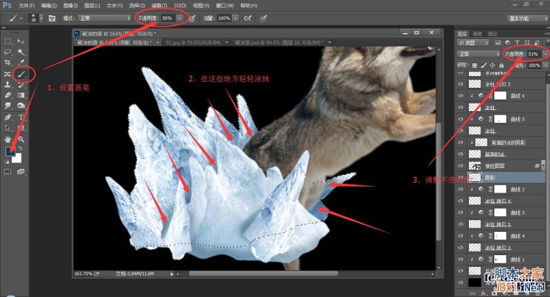Select the Hand tool

click(8, 139)
